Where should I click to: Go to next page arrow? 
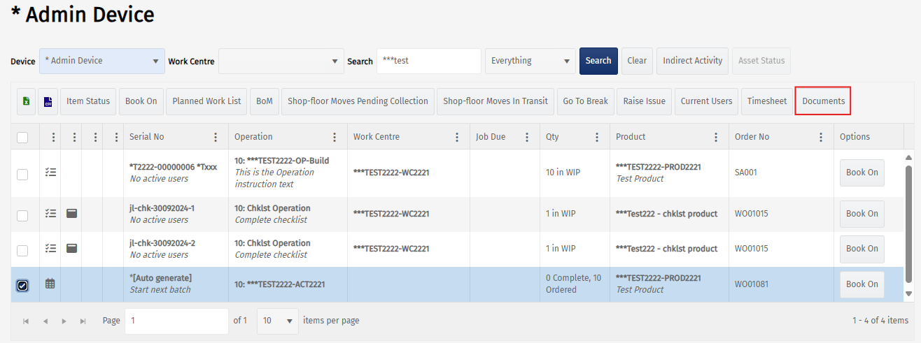64,321
